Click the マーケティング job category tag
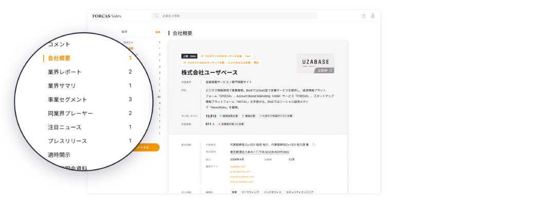The image size is (535, 203). (250, 192)
